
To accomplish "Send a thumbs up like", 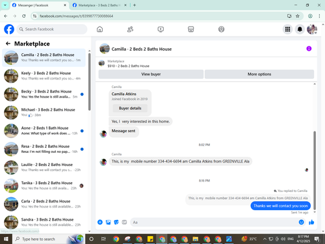I will (311, 222).
